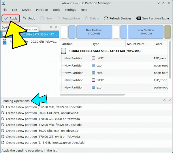Sort by Mount Point column header
The width and height of the screenshot is (173, 153).
[135, 44]
